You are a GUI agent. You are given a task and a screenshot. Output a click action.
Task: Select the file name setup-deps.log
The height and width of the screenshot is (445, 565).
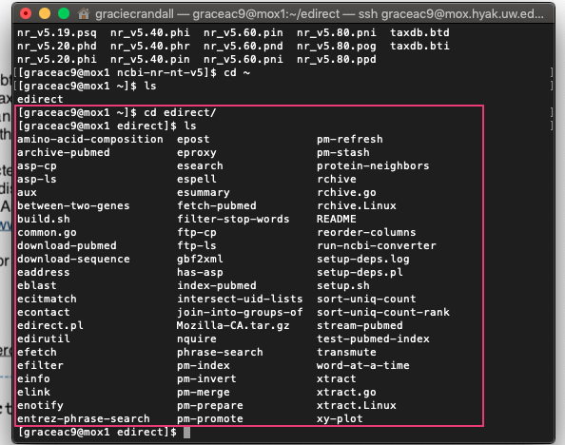click(363, 259)
